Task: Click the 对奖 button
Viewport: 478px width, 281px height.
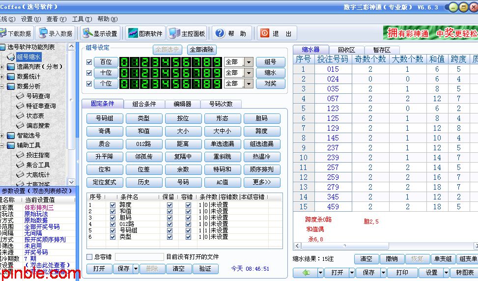Action: click(x=270, y=84)
